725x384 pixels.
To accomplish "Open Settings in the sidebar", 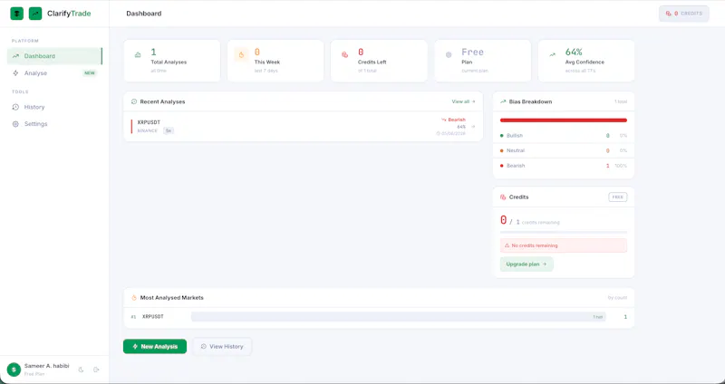I will (x=54, y=124).
